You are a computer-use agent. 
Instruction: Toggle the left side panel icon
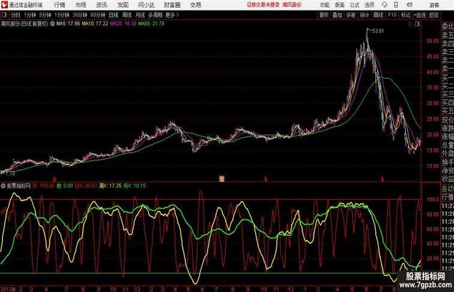click(x=4, y=15)
